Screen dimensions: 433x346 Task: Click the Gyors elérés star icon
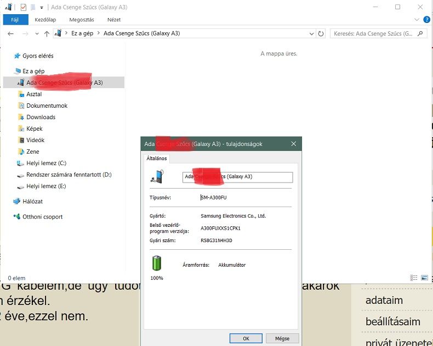(17, 56)
